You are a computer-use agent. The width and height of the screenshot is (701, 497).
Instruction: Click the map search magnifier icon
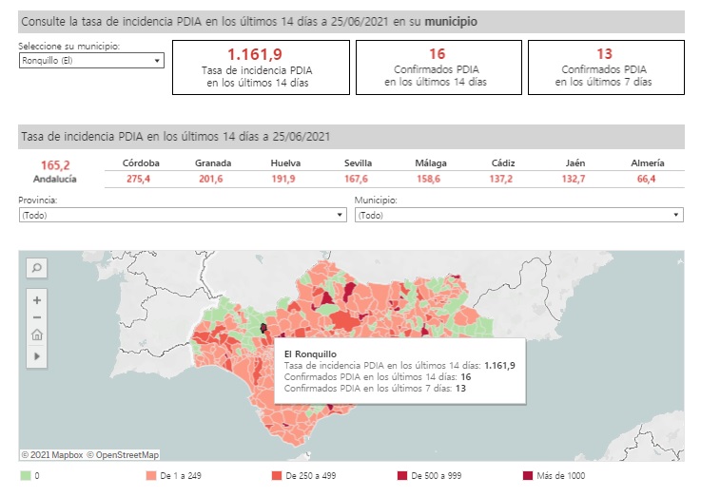click(x=37, y=269)
